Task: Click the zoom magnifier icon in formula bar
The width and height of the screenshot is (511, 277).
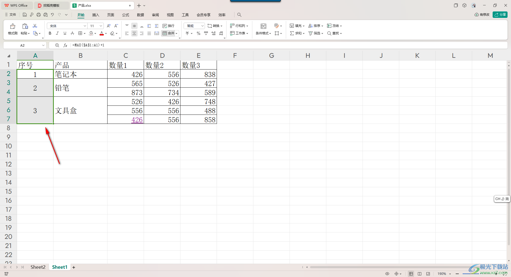Action: point(57,45)
